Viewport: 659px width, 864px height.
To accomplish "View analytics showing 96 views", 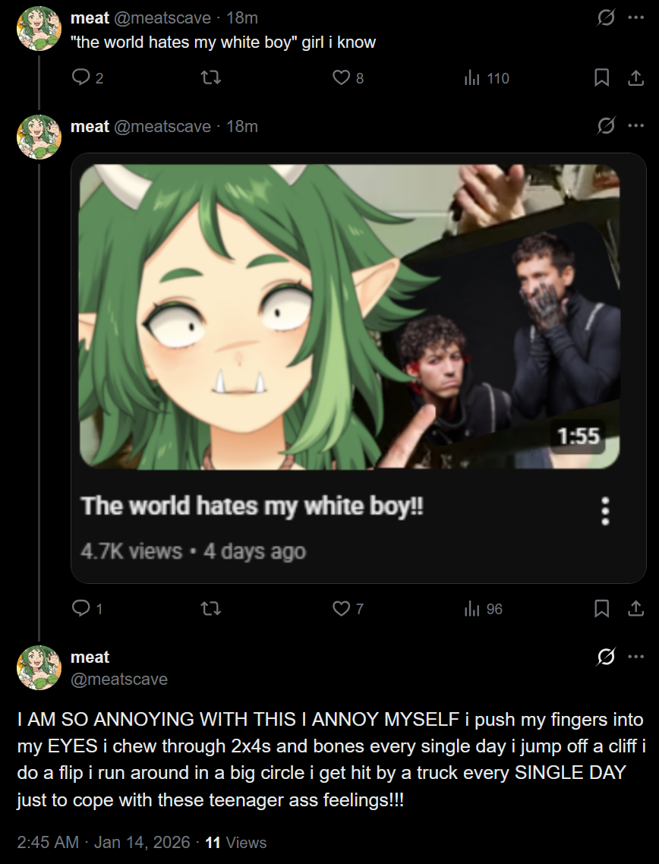I will point(483,608).
